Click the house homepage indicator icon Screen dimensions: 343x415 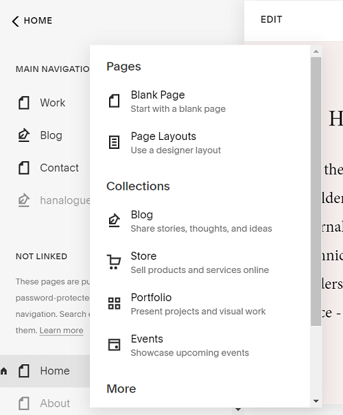pyautogui.click(x=3, y=371)
